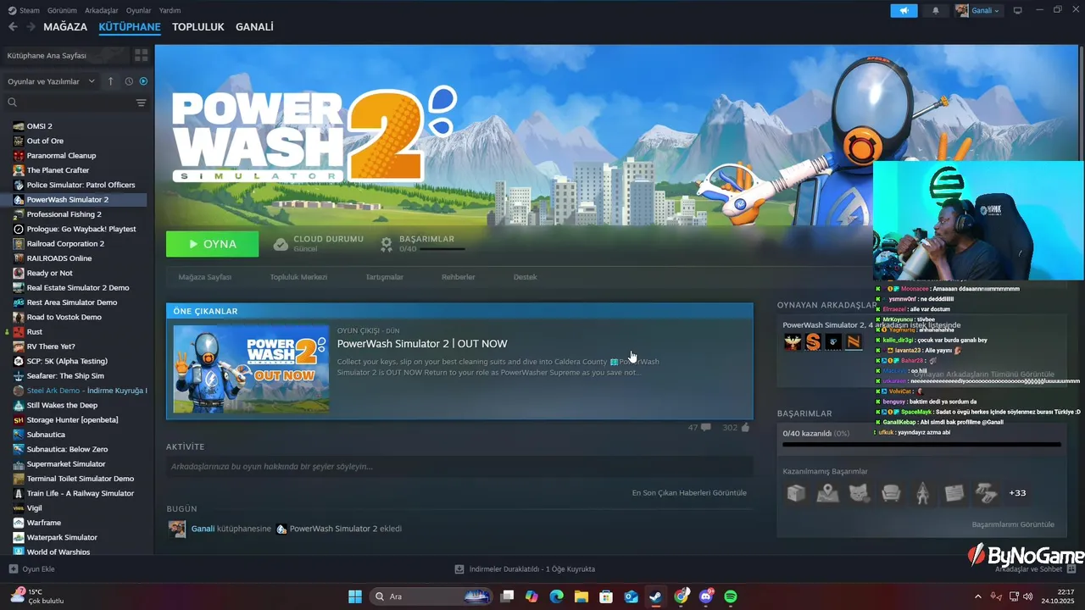Open Microsoft Edge from taskbar
1085x610 pixels.
coord(556,596)
